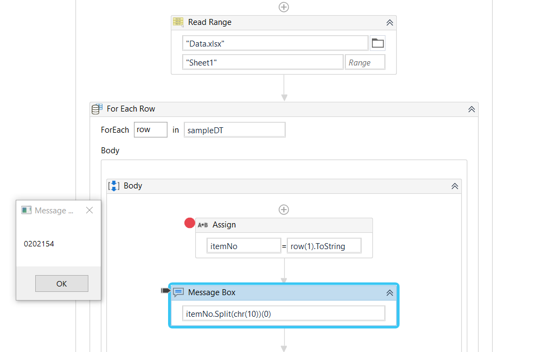The width and height of the screenshot is (534, 352).
Task: Click the Assign activity icon
Action: point(203,225)
